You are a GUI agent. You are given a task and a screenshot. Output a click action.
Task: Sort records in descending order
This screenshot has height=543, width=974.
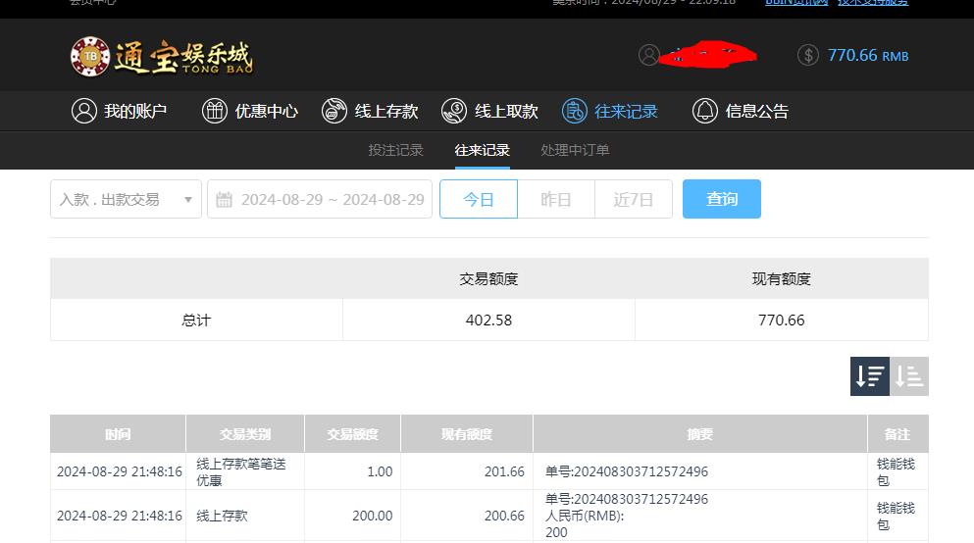pos(870,376)
